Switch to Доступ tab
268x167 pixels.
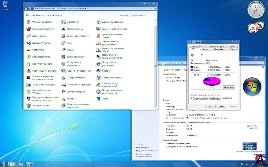tap(232, 49)
